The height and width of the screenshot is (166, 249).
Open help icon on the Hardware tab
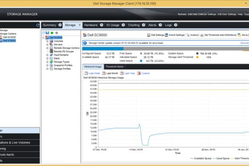coord(102,25)
